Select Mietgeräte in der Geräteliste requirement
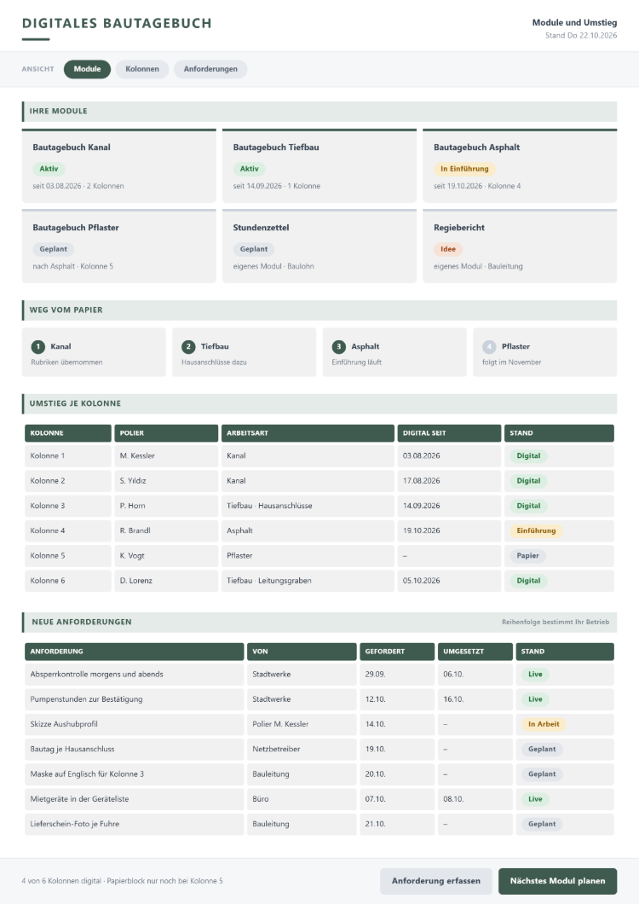 point(135,799)
